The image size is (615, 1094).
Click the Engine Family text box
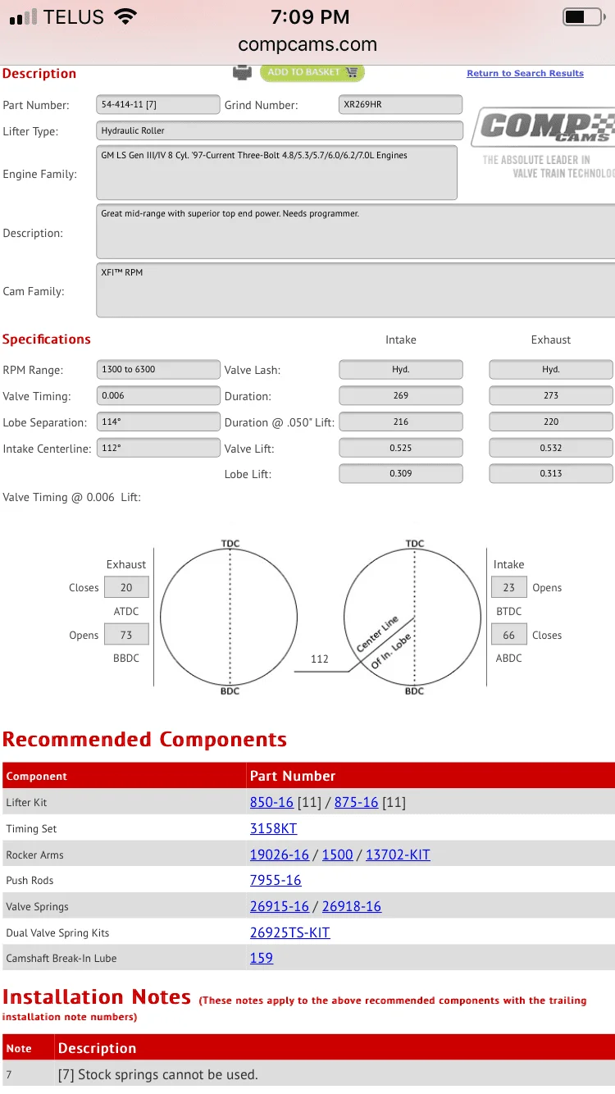coord(276,173)
